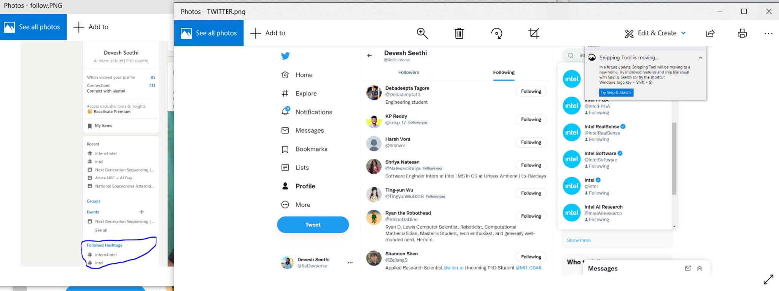
Task: Switch to the Followers tab
Action: pyautogui.click(x=409, y=72)
